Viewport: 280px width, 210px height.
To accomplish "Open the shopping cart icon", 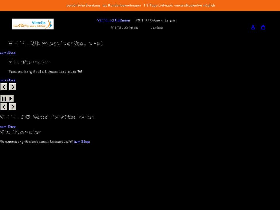I will click(x=263, y=27).
